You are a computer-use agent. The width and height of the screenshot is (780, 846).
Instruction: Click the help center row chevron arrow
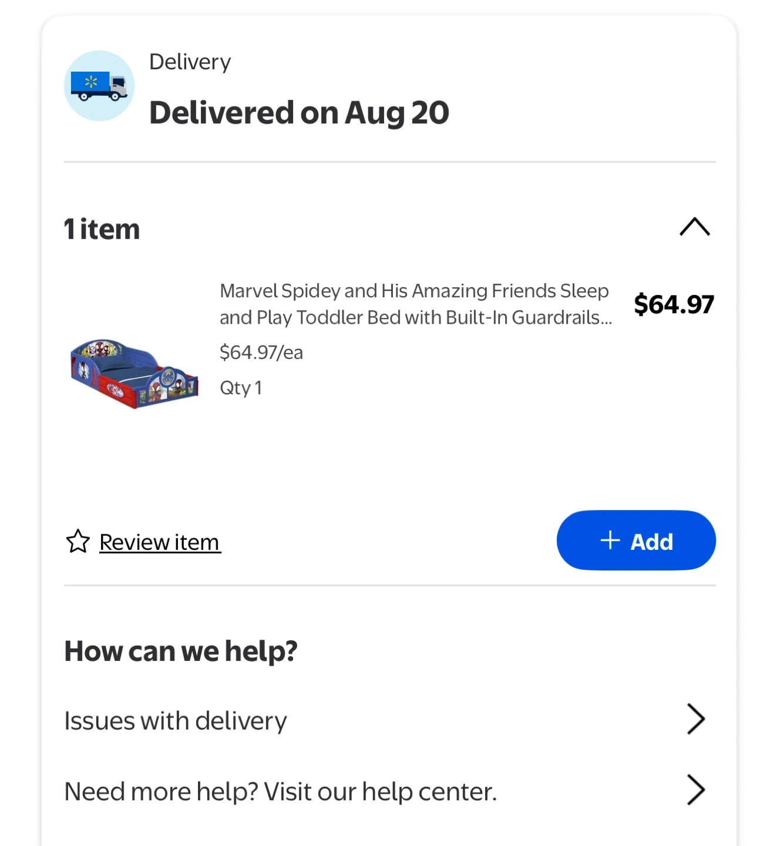click(x=695, y=790)
